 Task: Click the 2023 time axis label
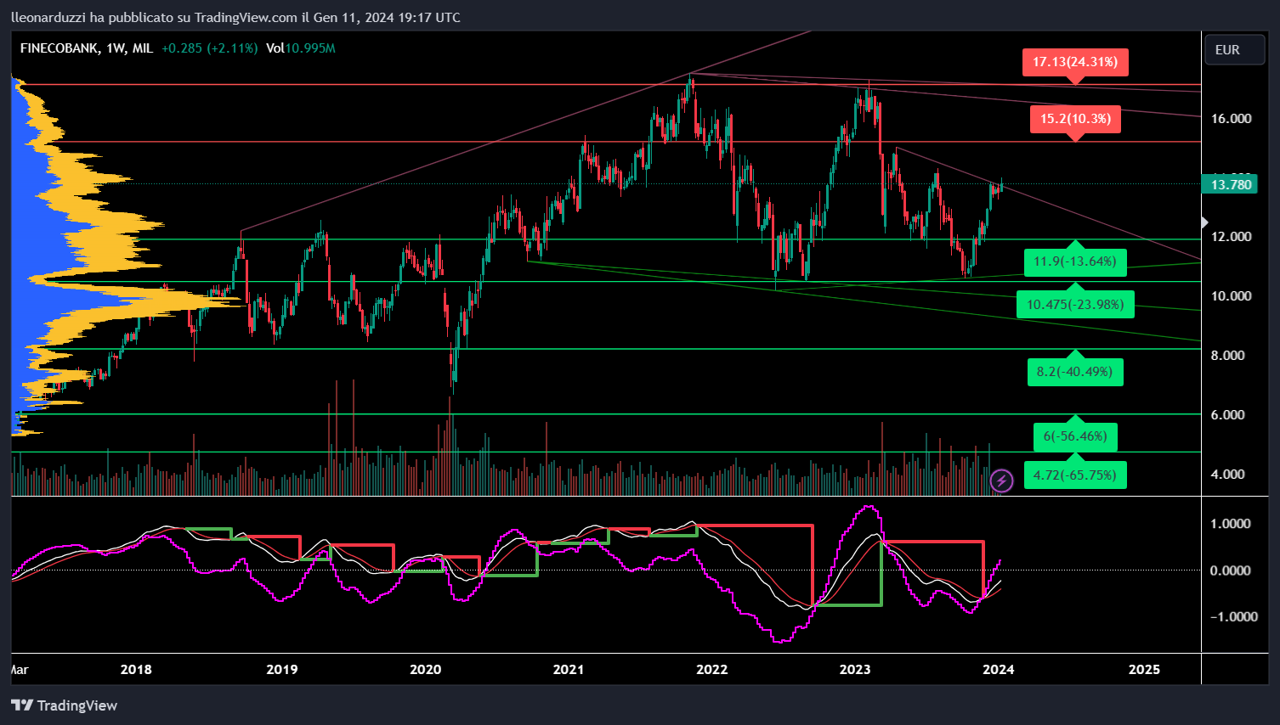pyautogui.click(x=855, y=670)
